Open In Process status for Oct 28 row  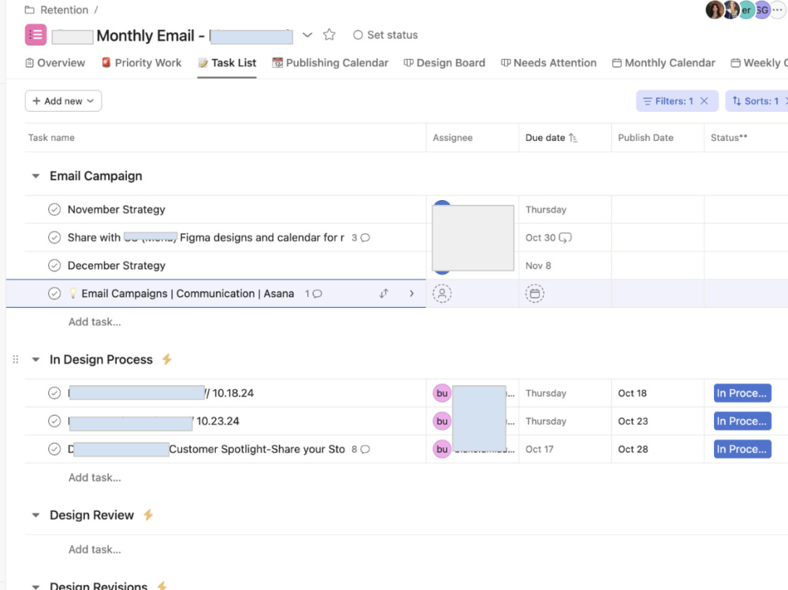(x=742, y=449)
